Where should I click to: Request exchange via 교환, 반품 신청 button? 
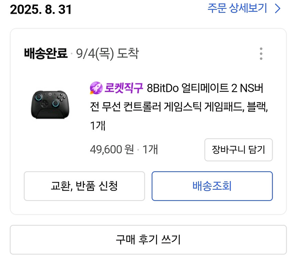84,186
